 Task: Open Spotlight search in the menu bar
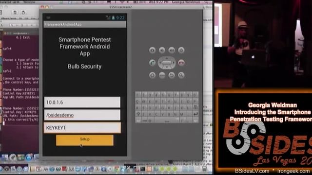[x=206, y=2]
